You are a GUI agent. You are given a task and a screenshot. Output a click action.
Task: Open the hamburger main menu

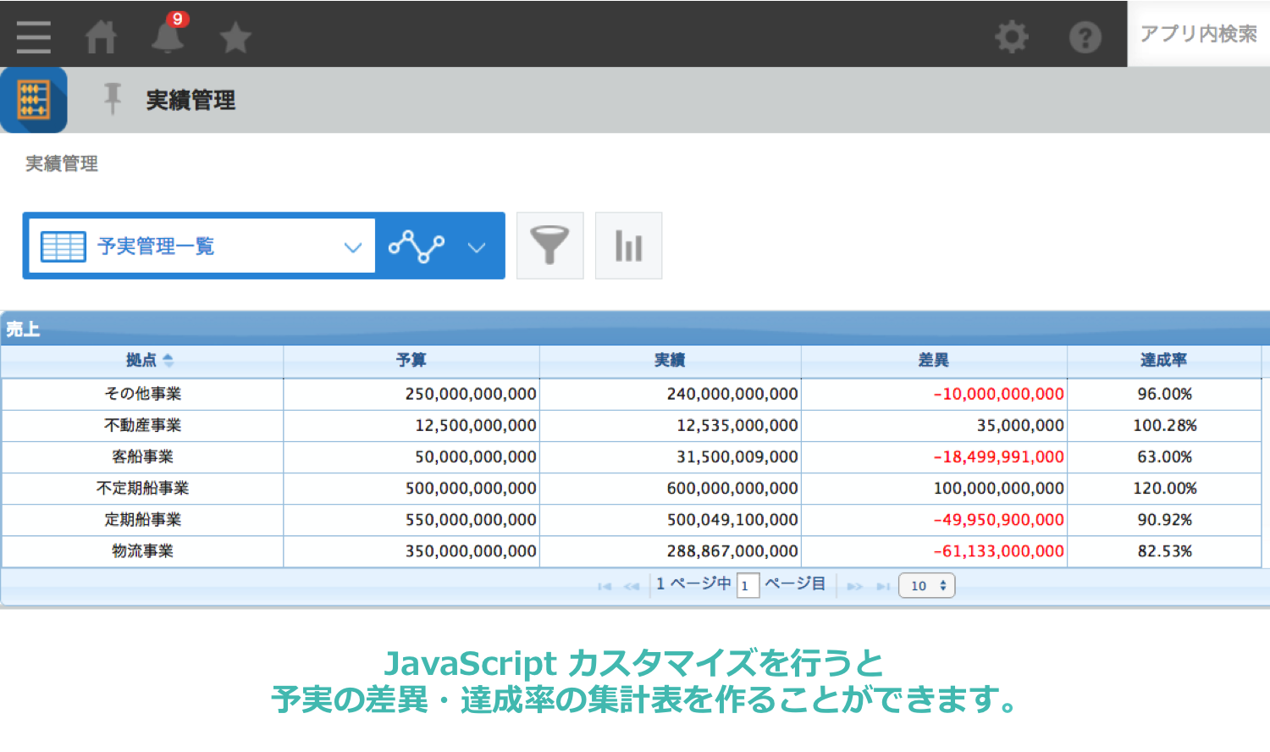34,37
